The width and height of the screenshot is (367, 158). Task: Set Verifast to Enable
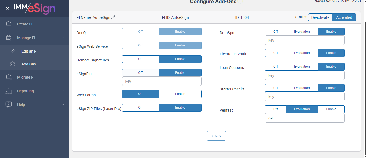[x=331, y=109]
